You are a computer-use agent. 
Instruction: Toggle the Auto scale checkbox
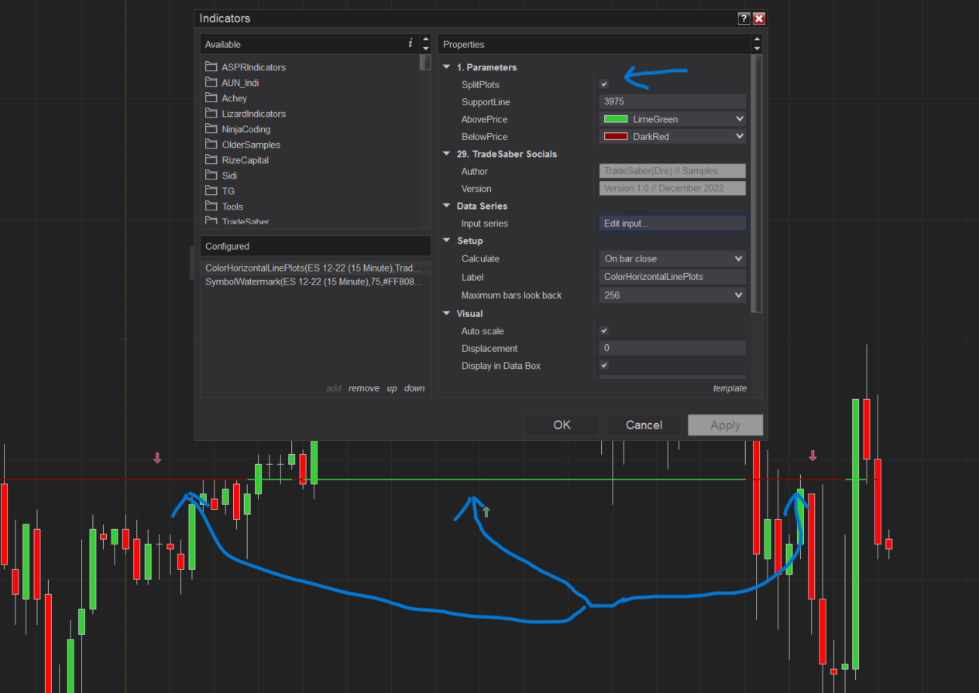[x=603, y=330]
